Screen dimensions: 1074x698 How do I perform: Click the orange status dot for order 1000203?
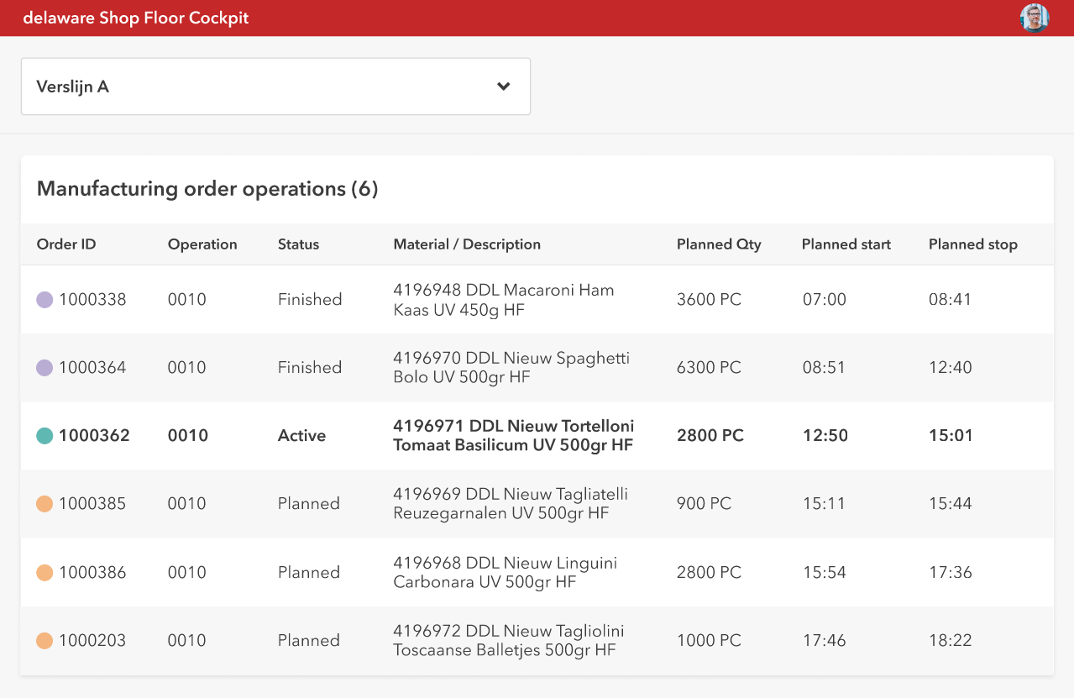[45, 641]
